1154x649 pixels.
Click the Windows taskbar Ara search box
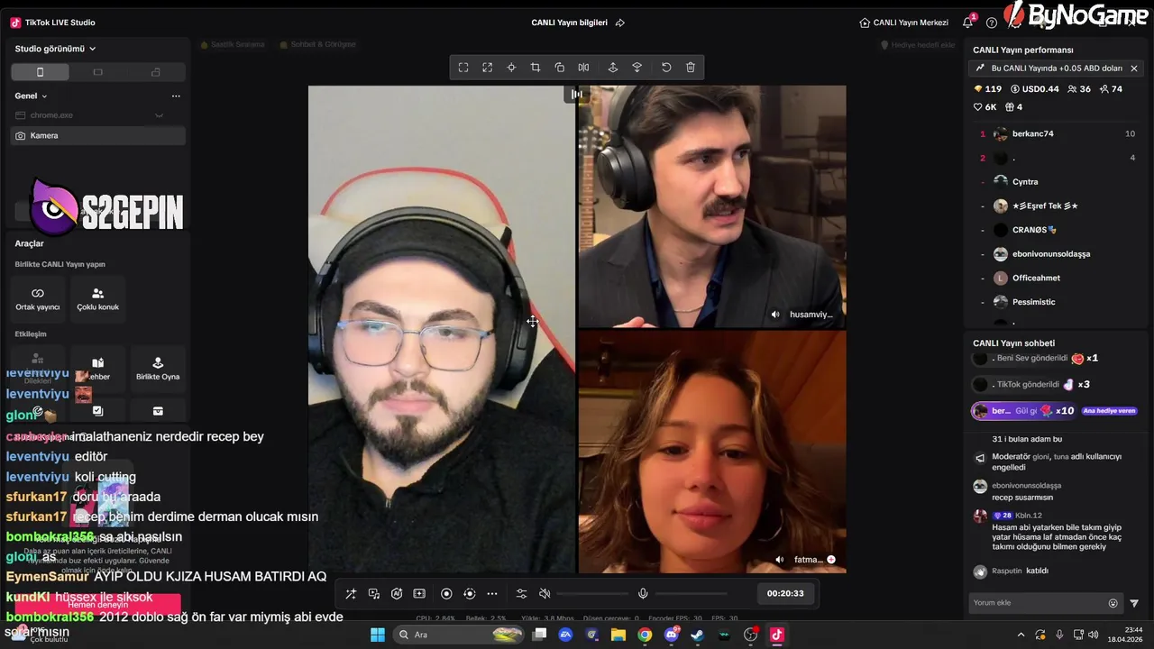[459, 635]
